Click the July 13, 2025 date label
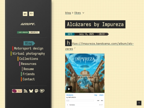144x108 pixels. (x=86, y=34)
